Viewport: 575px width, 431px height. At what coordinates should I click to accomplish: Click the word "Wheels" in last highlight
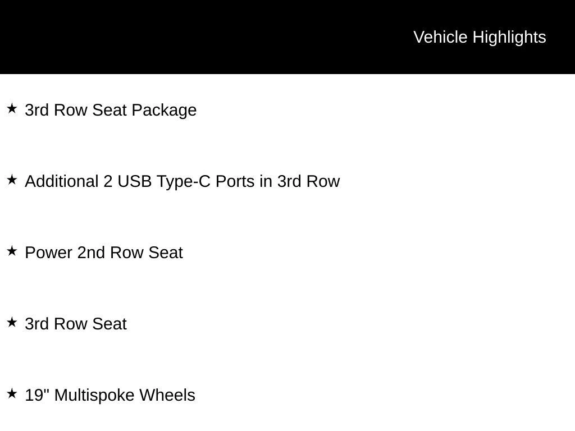point(167,395)
